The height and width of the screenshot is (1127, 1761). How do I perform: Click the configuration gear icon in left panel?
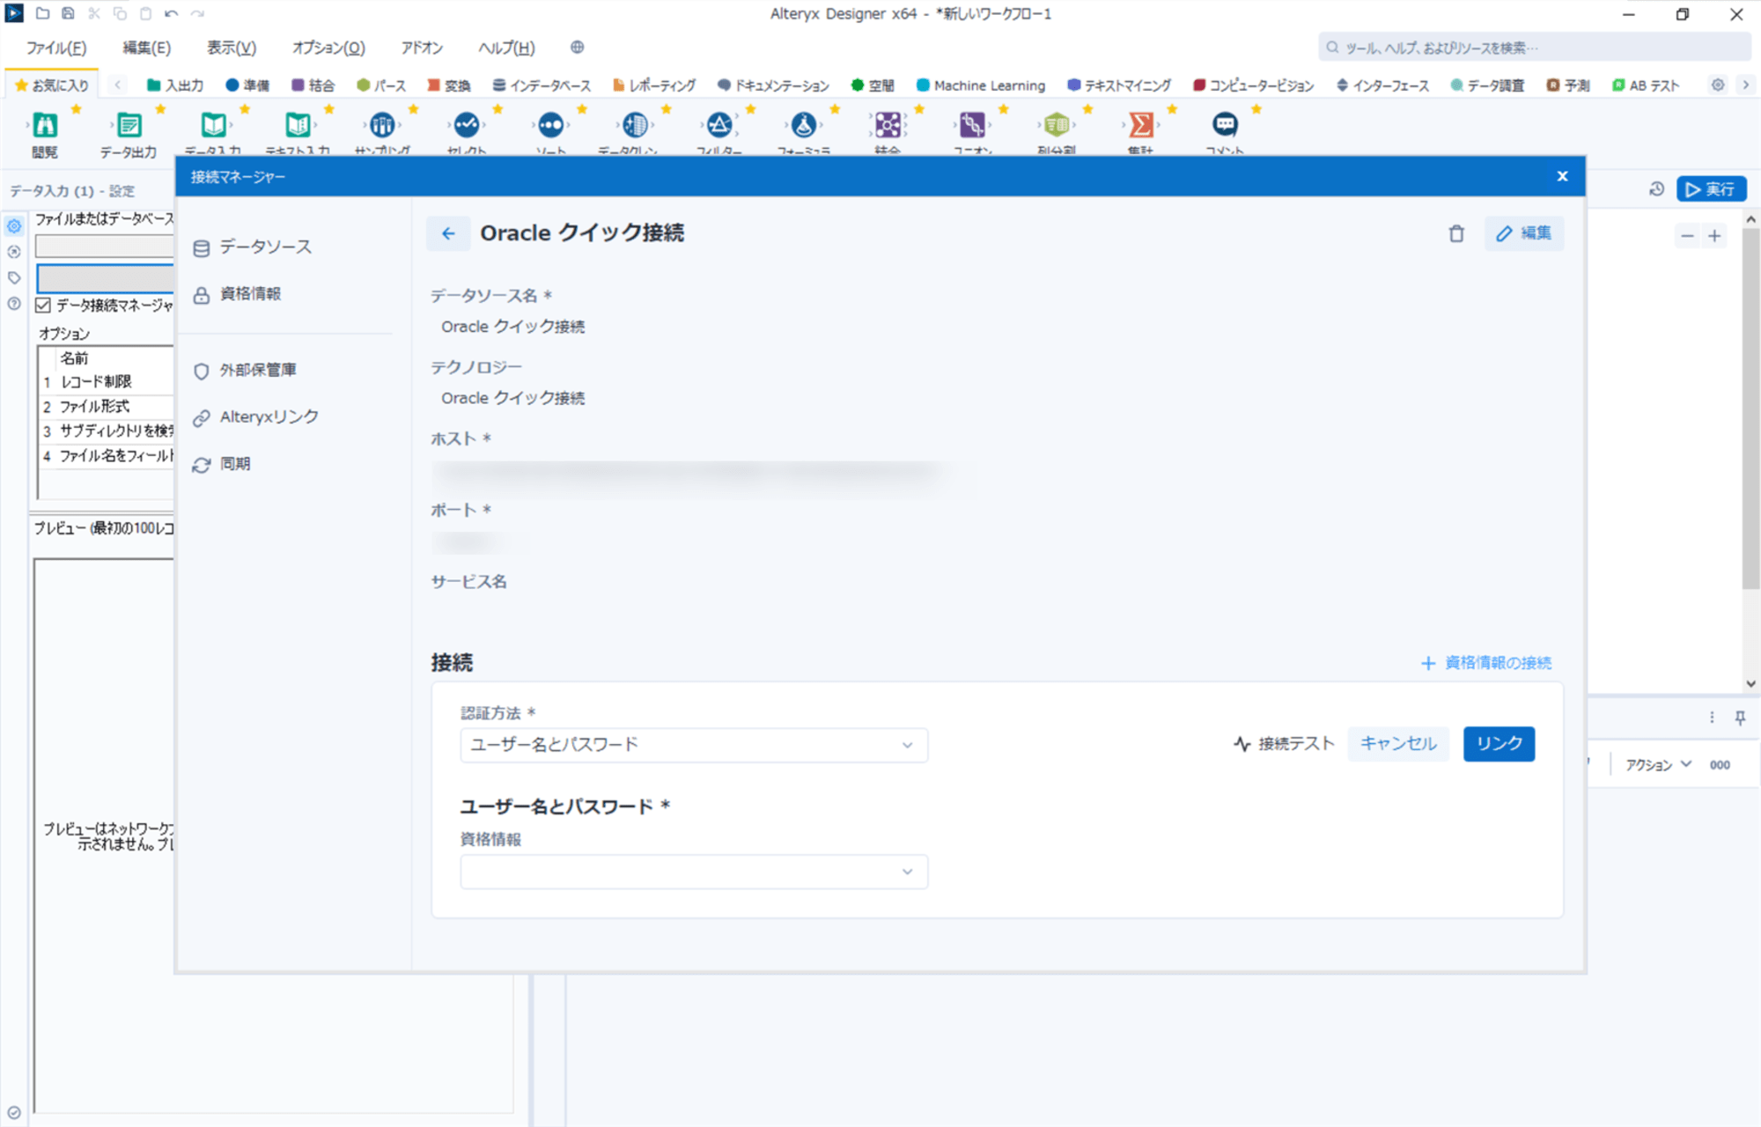click(x=14, y=226)
